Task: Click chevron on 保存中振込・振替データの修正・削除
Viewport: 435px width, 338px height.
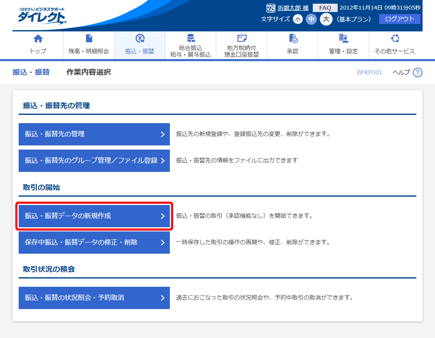Action: [x=163, y=243]
